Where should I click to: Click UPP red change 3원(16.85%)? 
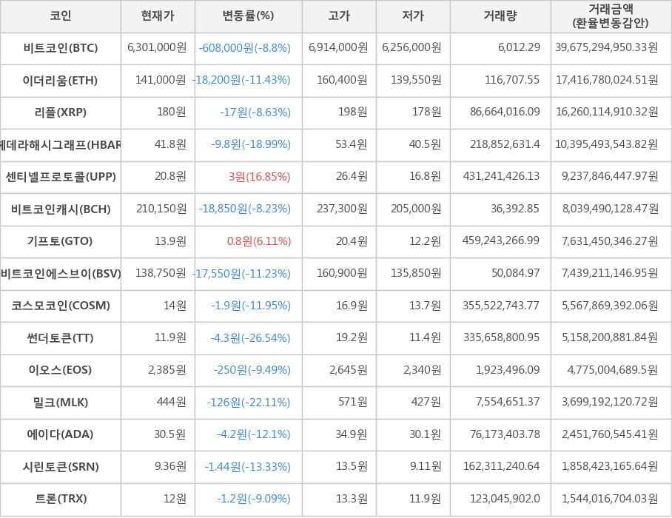click(x=259, y=177)
